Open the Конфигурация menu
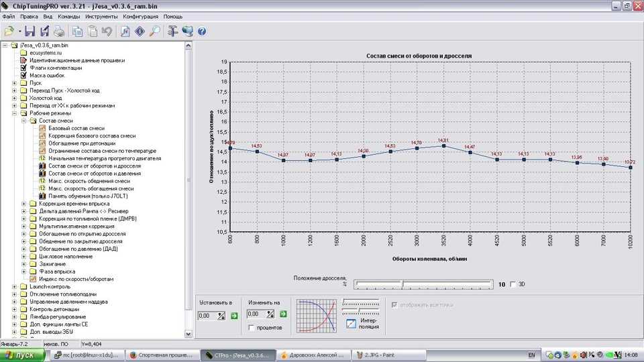 point(140,17)
